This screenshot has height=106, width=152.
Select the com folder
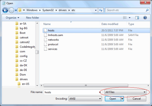click(22, 51)
